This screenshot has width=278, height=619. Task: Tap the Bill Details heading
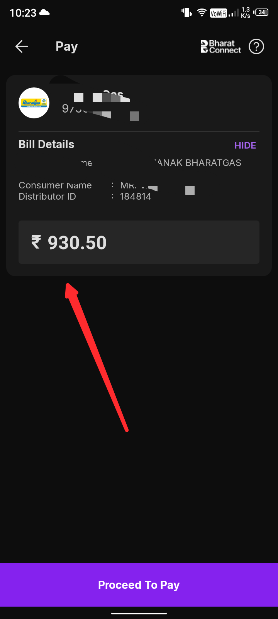46,144
